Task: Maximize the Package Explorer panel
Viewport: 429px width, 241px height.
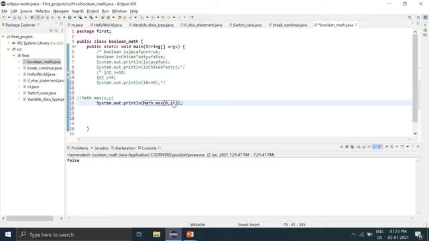Action: point(62,24)
